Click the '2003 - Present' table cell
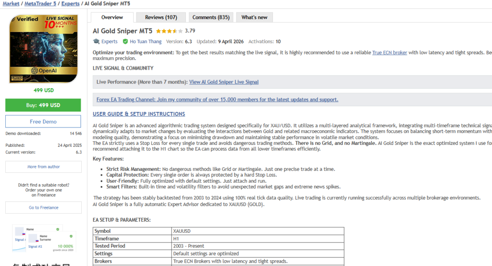Viewport: 492px width, 266px height. coord(258,246)
